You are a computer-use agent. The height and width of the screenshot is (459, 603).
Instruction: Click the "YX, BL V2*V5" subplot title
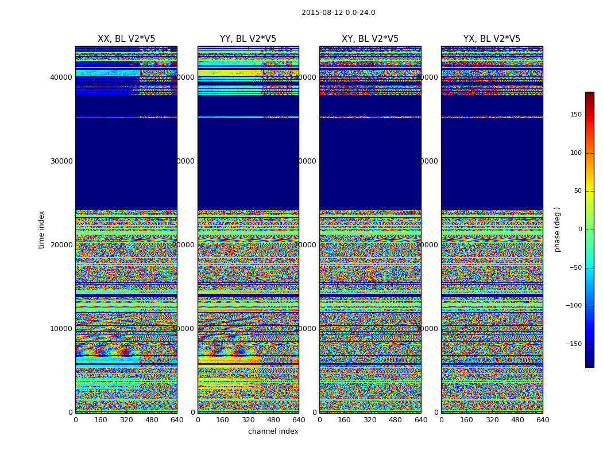pyautogui.click(x=492, y=39)
